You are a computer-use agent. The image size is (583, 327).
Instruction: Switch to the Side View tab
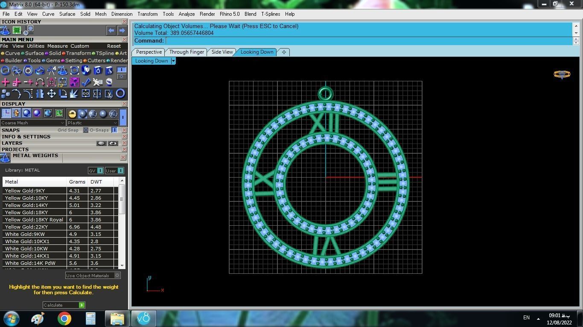point(222,52)
